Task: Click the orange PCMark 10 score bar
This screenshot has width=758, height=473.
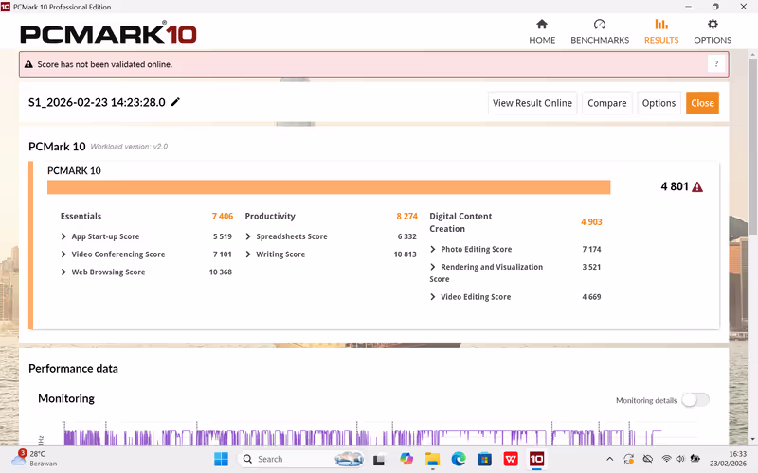Action: click(328, 187)
